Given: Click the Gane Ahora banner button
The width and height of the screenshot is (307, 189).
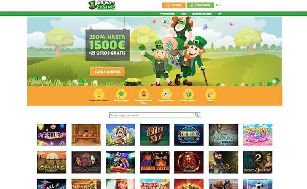Looking at the screenshot, I should click(x=108, y=72).
